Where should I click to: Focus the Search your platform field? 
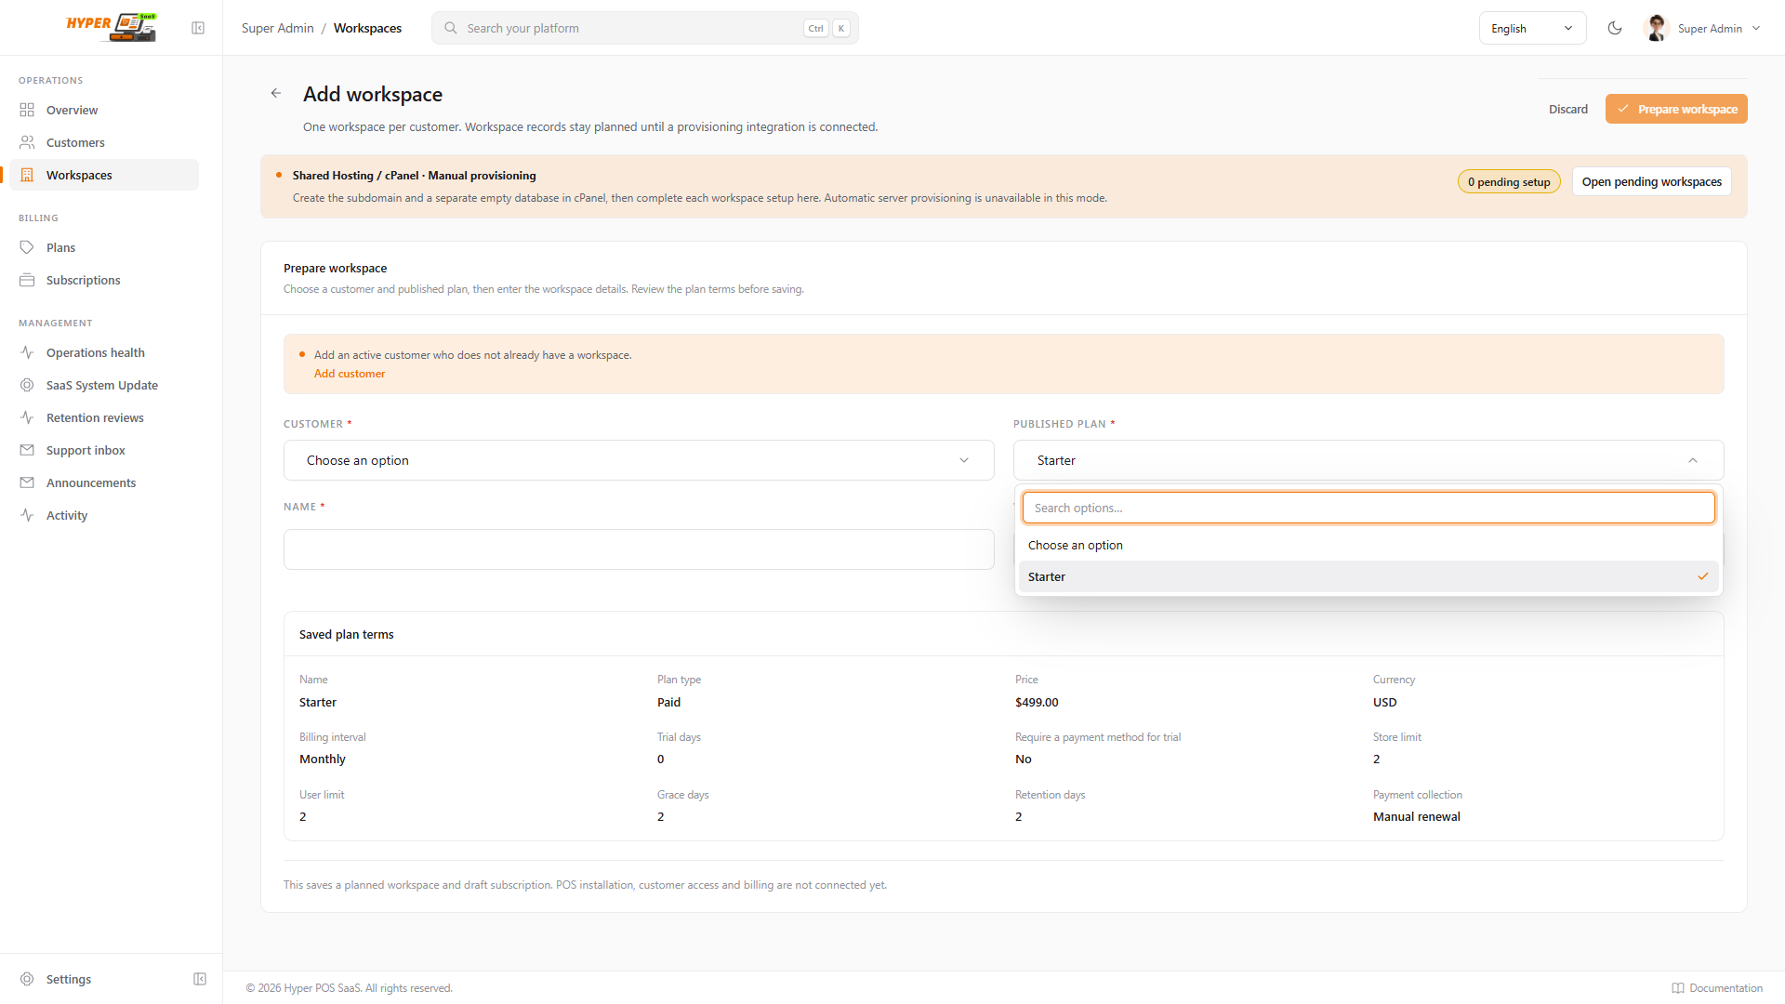click(x=644, y=28)
